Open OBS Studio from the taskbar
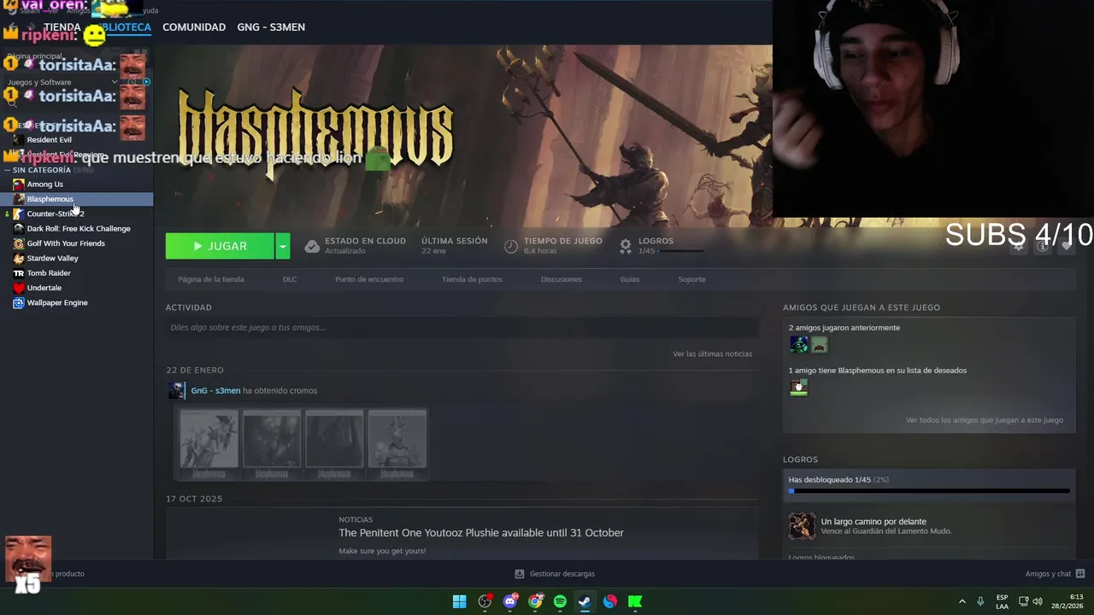This screenshot has width=1094, height=615. pos(485,601)
